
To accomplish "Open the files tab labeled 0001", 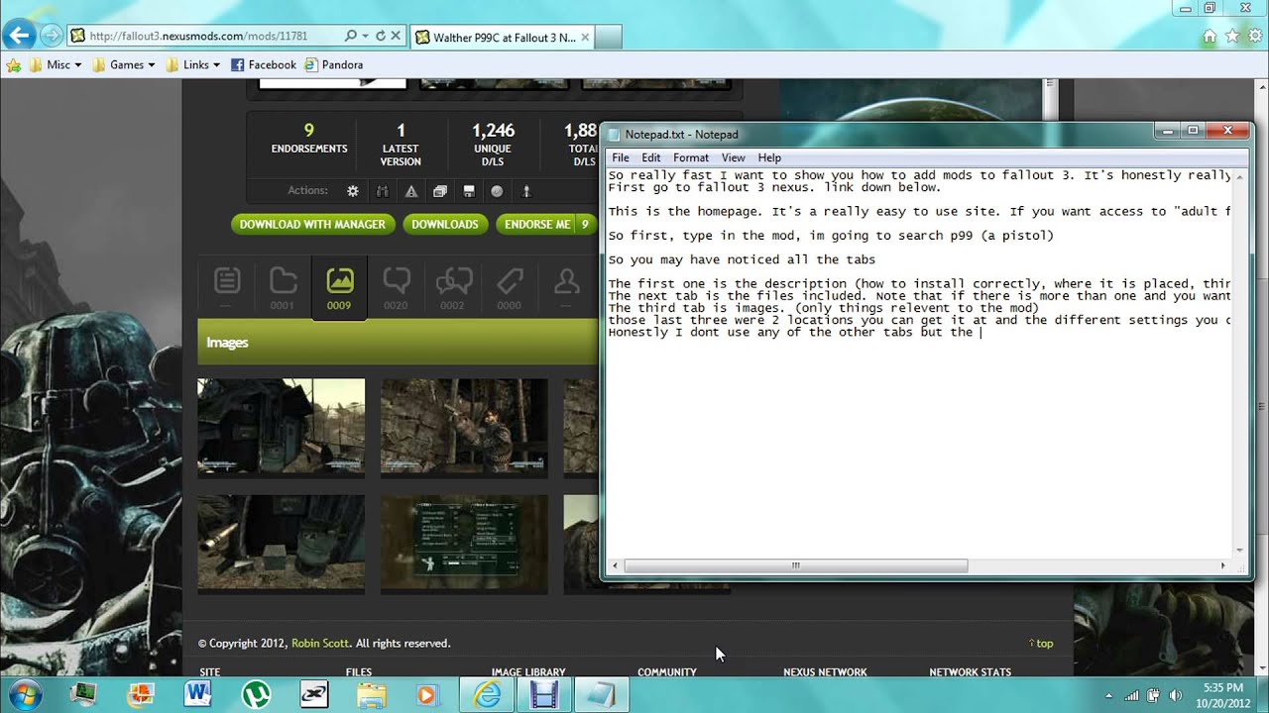I will tap(283, 287).
